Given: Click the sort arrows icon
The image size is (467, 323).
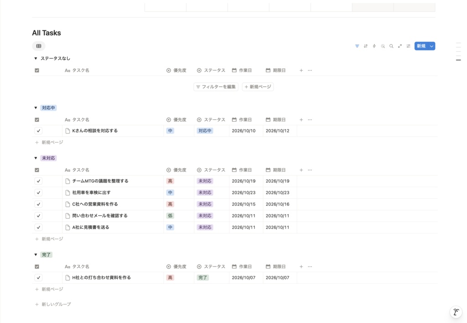Looking at the screenshot, I should 365,46.
